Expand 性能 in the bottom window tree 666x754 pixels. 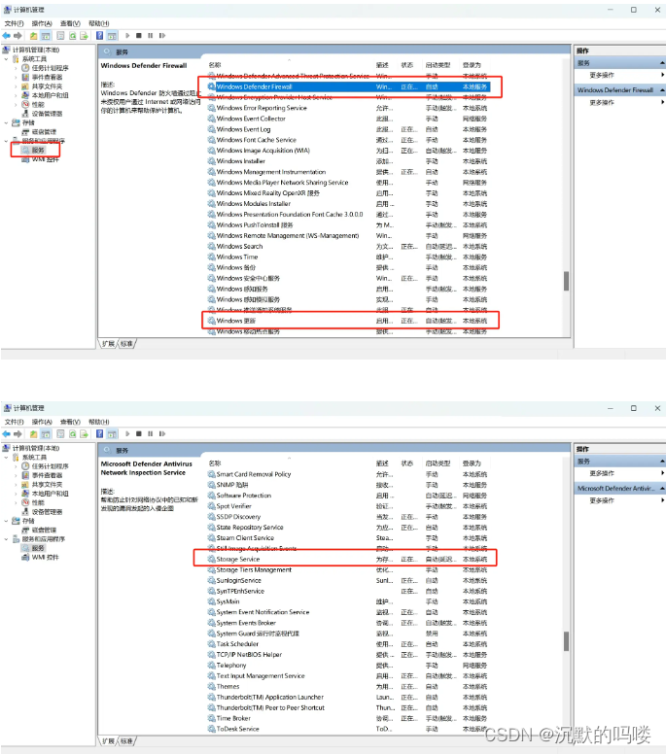[16, 502]
